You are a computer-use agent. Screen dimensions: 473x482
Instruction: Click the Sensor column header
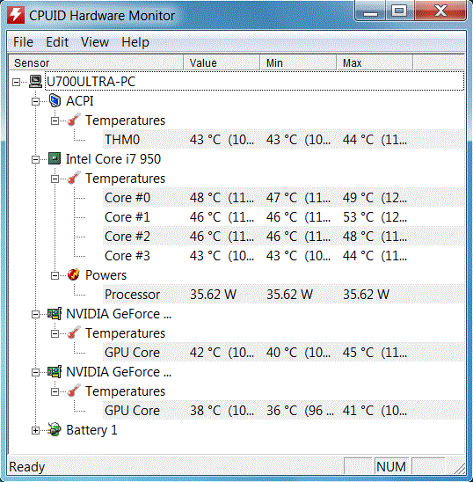point(96,63)
